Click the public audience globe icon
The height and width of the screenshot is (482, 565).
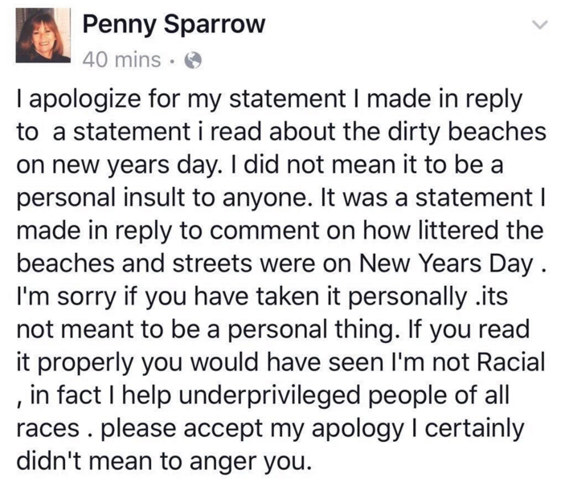(x=192, y=59)
